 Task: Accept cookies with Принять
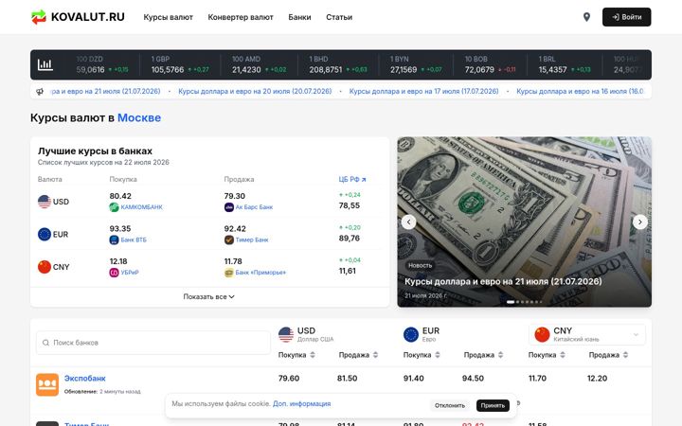493,405
